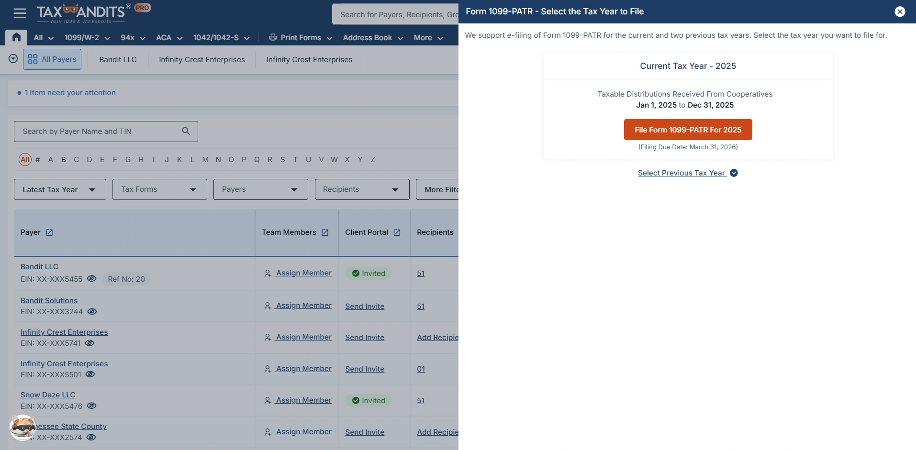The height and width of the screenshot is (450, 916).
Task: Click external link icon beside Client Portal
Action: (397, 232)
